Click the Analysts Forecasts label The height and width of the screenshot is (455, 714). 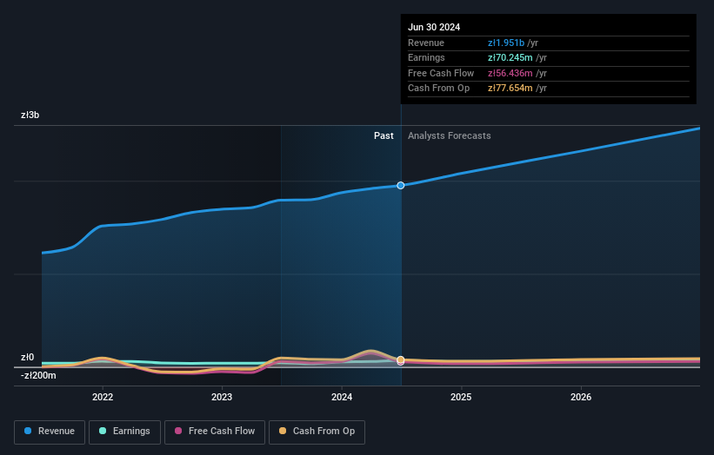pyautogui.click(x=450, y=136)
